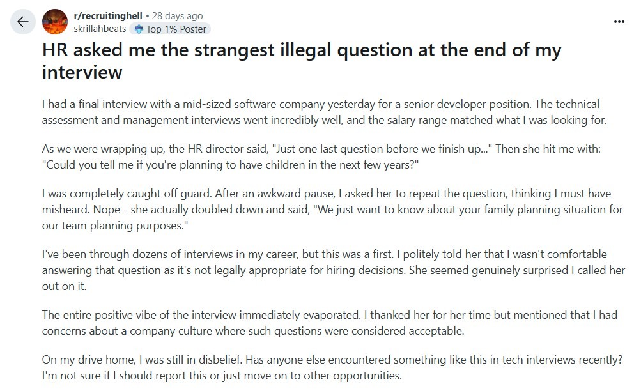Click the paragraph starting 'On my drive home'
The width and height of the screenshot is (641, 391).
332,368
